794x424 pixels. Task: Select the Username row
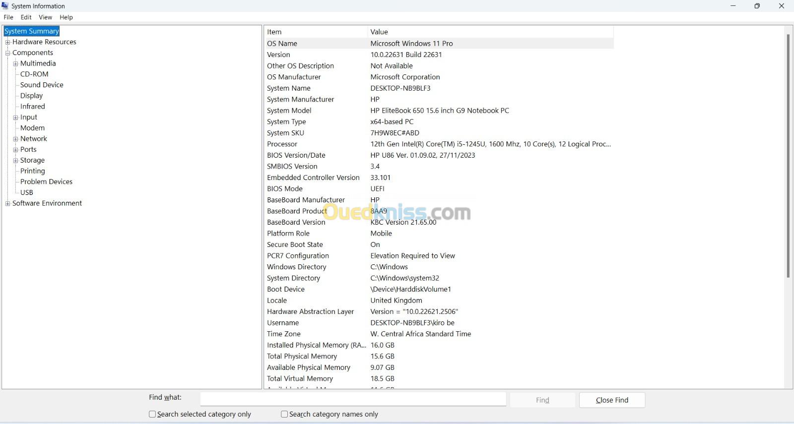(x=439, y=323)
